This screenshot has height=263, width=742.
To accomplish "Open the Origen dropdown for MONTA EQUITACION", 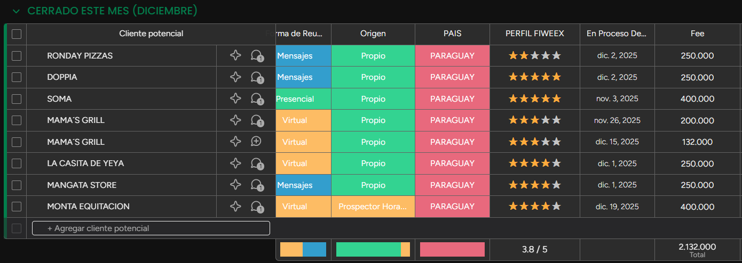I will pyautogui.click(x=373, y=207).
